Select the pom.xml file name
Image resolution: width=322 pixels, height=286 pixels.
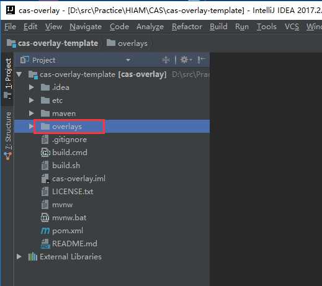tap(68, 231)
